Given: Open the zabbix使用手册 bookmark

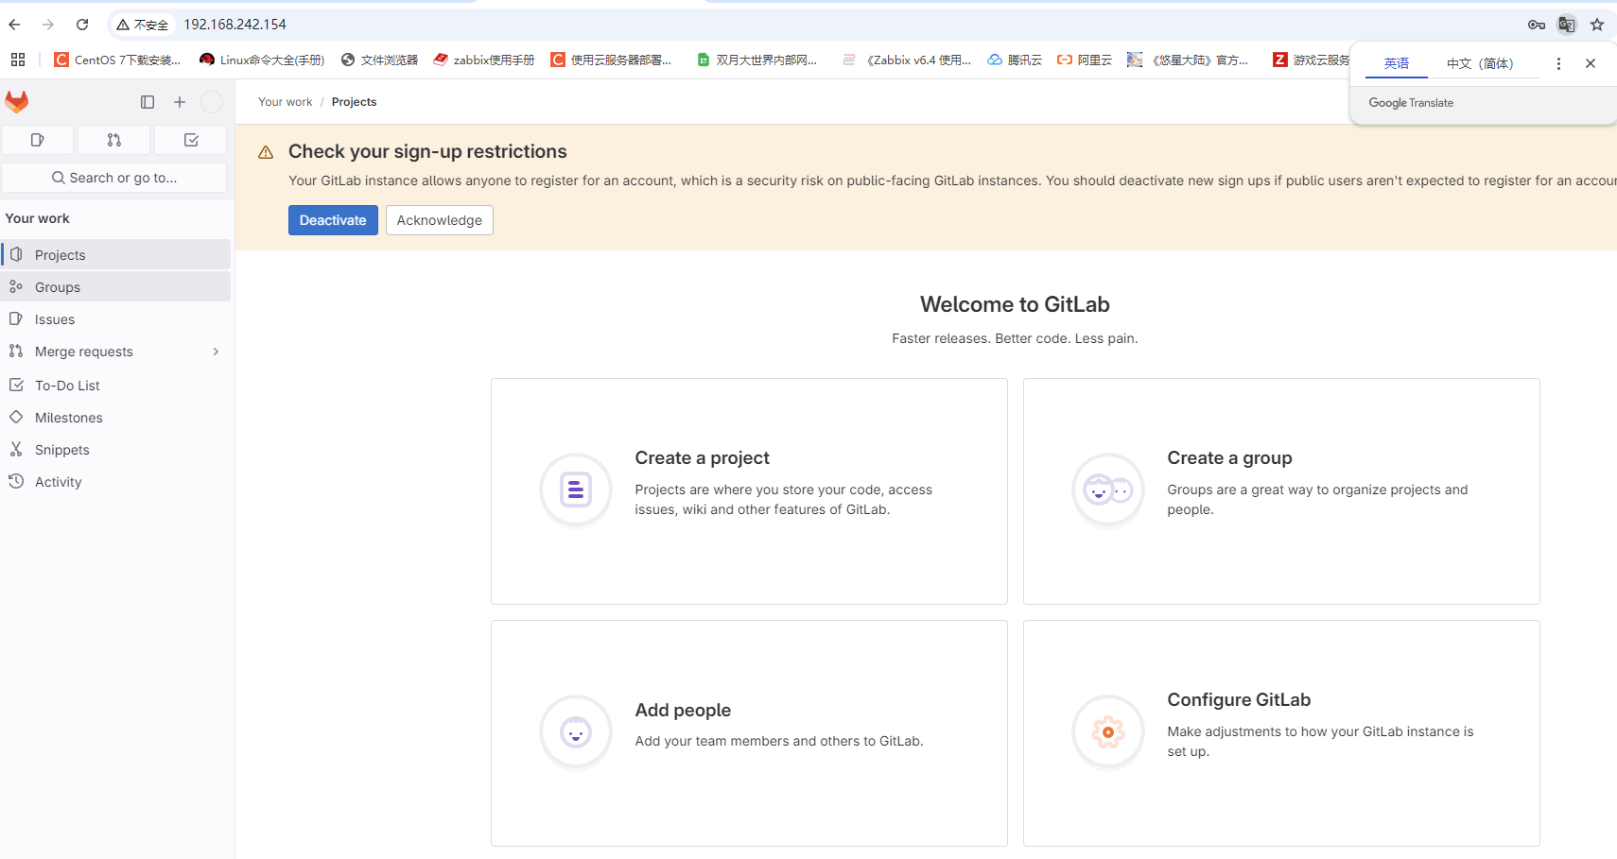Looking at the screenshot, I should click(x=483, y=60).
